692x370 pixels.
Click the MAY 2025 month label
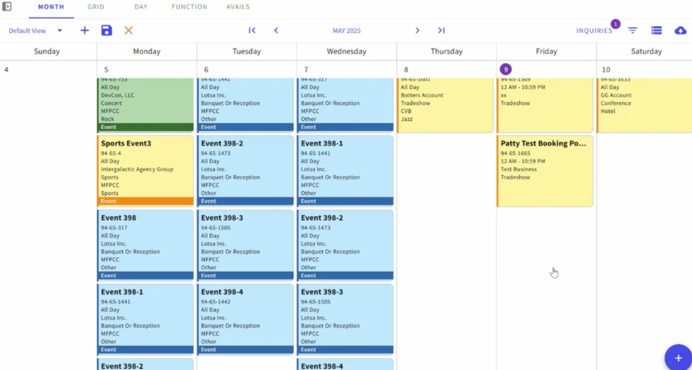point(347,31)
